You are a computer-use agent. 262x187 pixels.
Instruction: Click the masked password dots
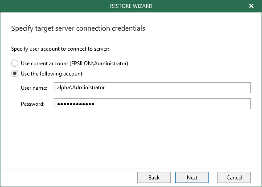[x=76, y=104]
